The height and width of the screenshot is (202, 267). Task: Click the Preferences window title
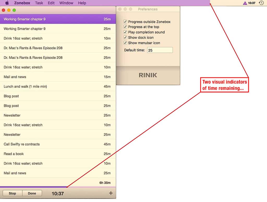148,9
